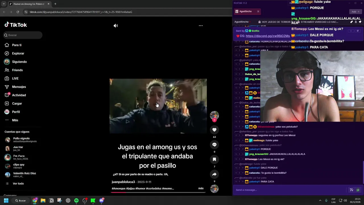Go back in the browser

coord(4,12)
